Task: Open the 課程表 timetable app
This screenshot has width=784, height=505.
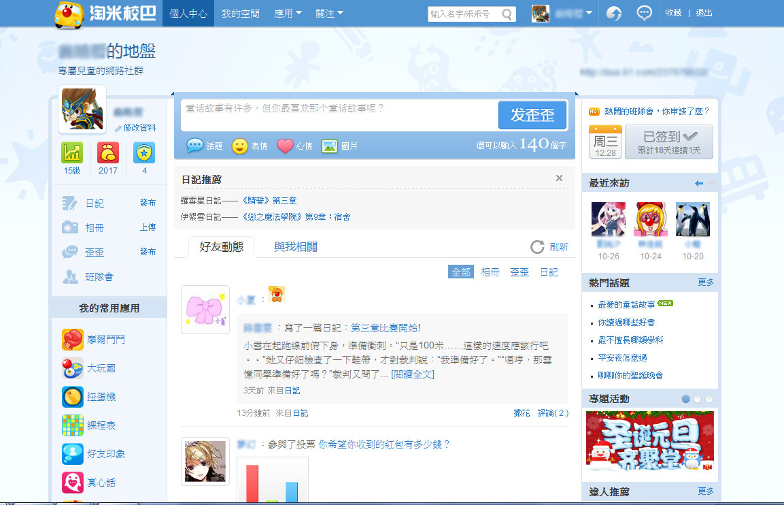Action: coord(73,425)
